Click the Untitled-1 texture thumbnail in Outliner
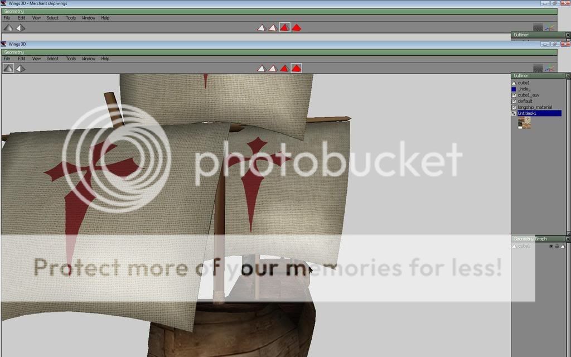The height and width of the screenshot is (357, 571). coord(524,123)
